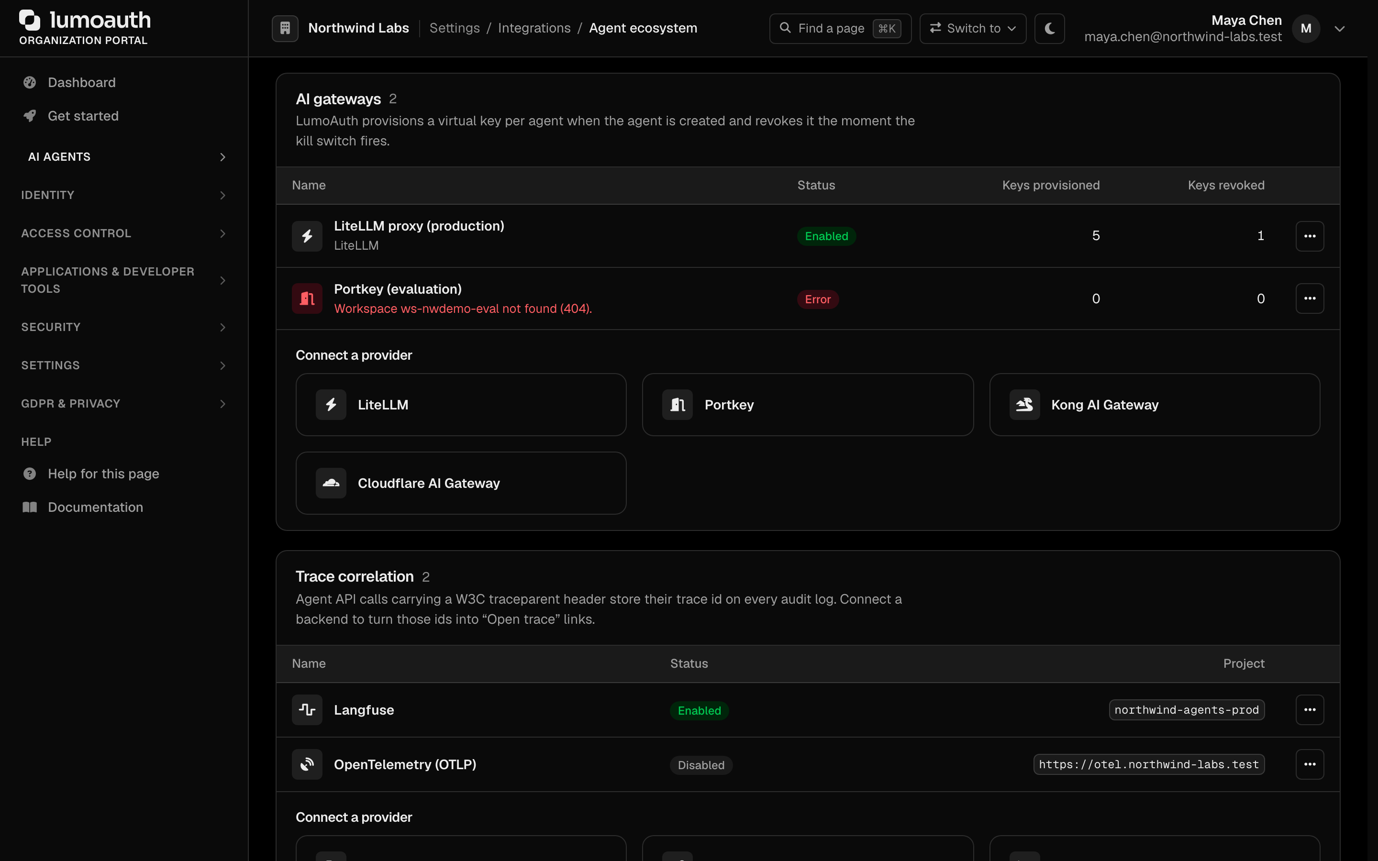
Task: Expand the SECURITY sidebar section
Action: [x=123, y=327]
